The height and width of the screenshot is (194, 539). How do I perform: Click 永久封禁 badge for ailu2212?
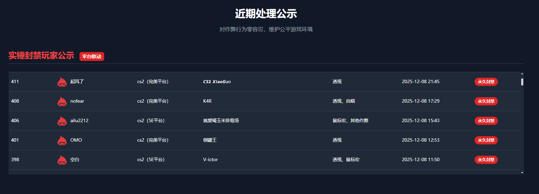(x=486, y=121)
